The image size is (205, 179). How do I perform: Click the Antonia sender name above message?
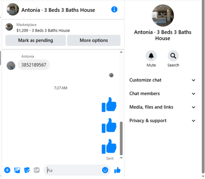[x=27, y=56]
